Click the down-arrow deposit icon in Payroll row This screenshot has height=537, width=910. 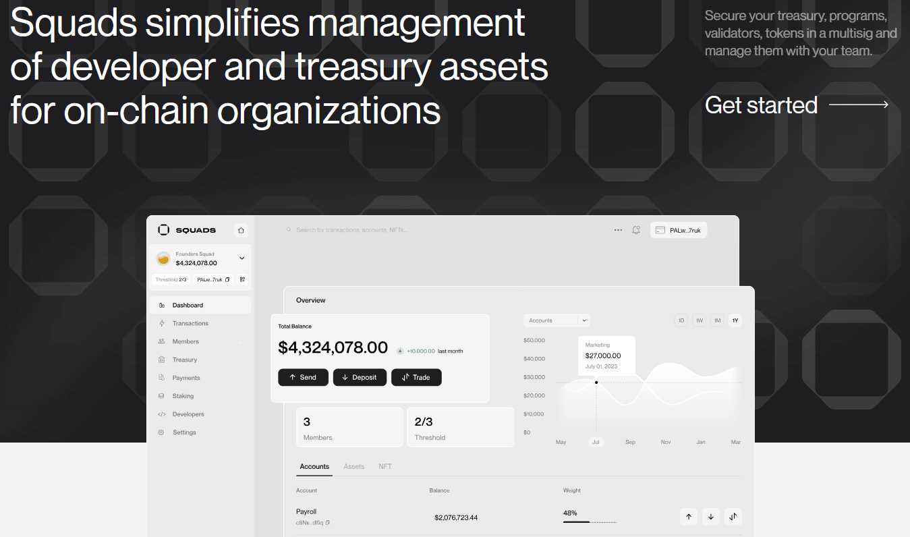(x=711, y=517)
